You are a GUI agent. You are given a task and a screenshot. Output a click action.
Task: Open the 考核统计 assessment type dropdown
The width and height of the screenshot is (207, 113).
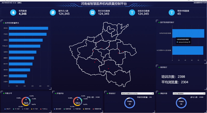[x=137, y=93]
